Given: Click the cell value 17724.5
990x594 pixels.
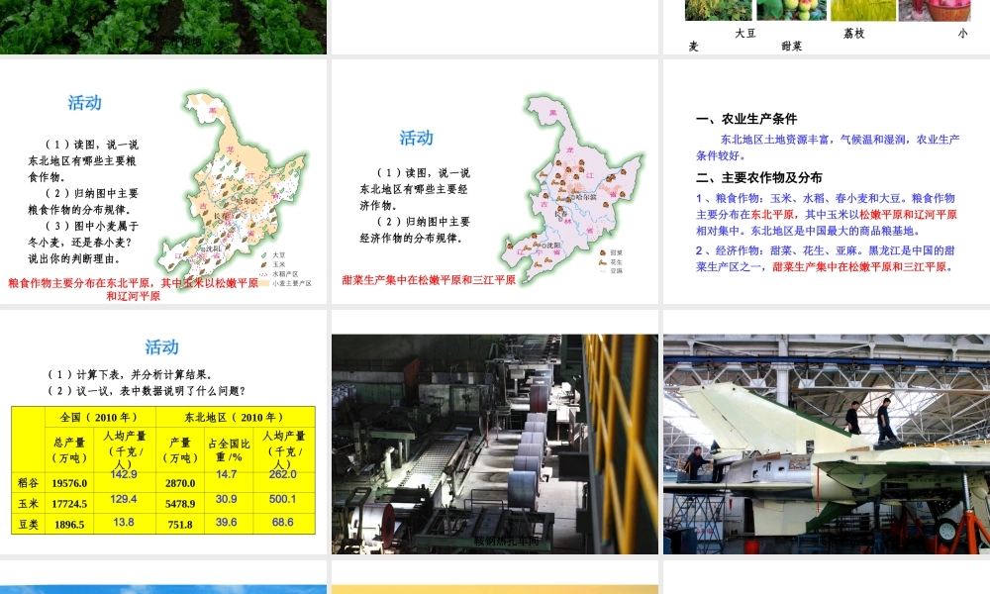Looking at the screenshot, I should 69,504.
